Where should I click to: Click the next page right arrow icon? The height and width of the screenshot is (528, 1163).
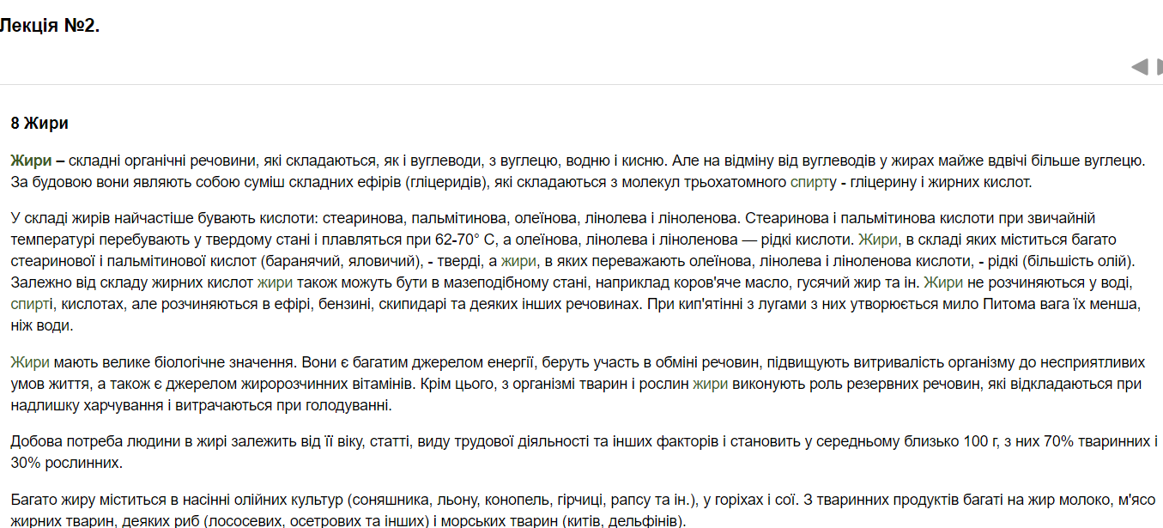1159,67
